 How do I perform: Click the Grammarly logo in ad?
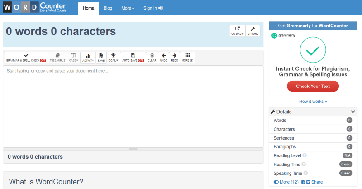(284, 35)
